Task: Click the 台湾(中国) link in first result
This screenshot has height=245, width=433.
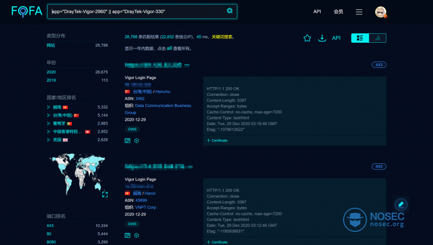Action: pyautogui.click(x=143, y=92)
